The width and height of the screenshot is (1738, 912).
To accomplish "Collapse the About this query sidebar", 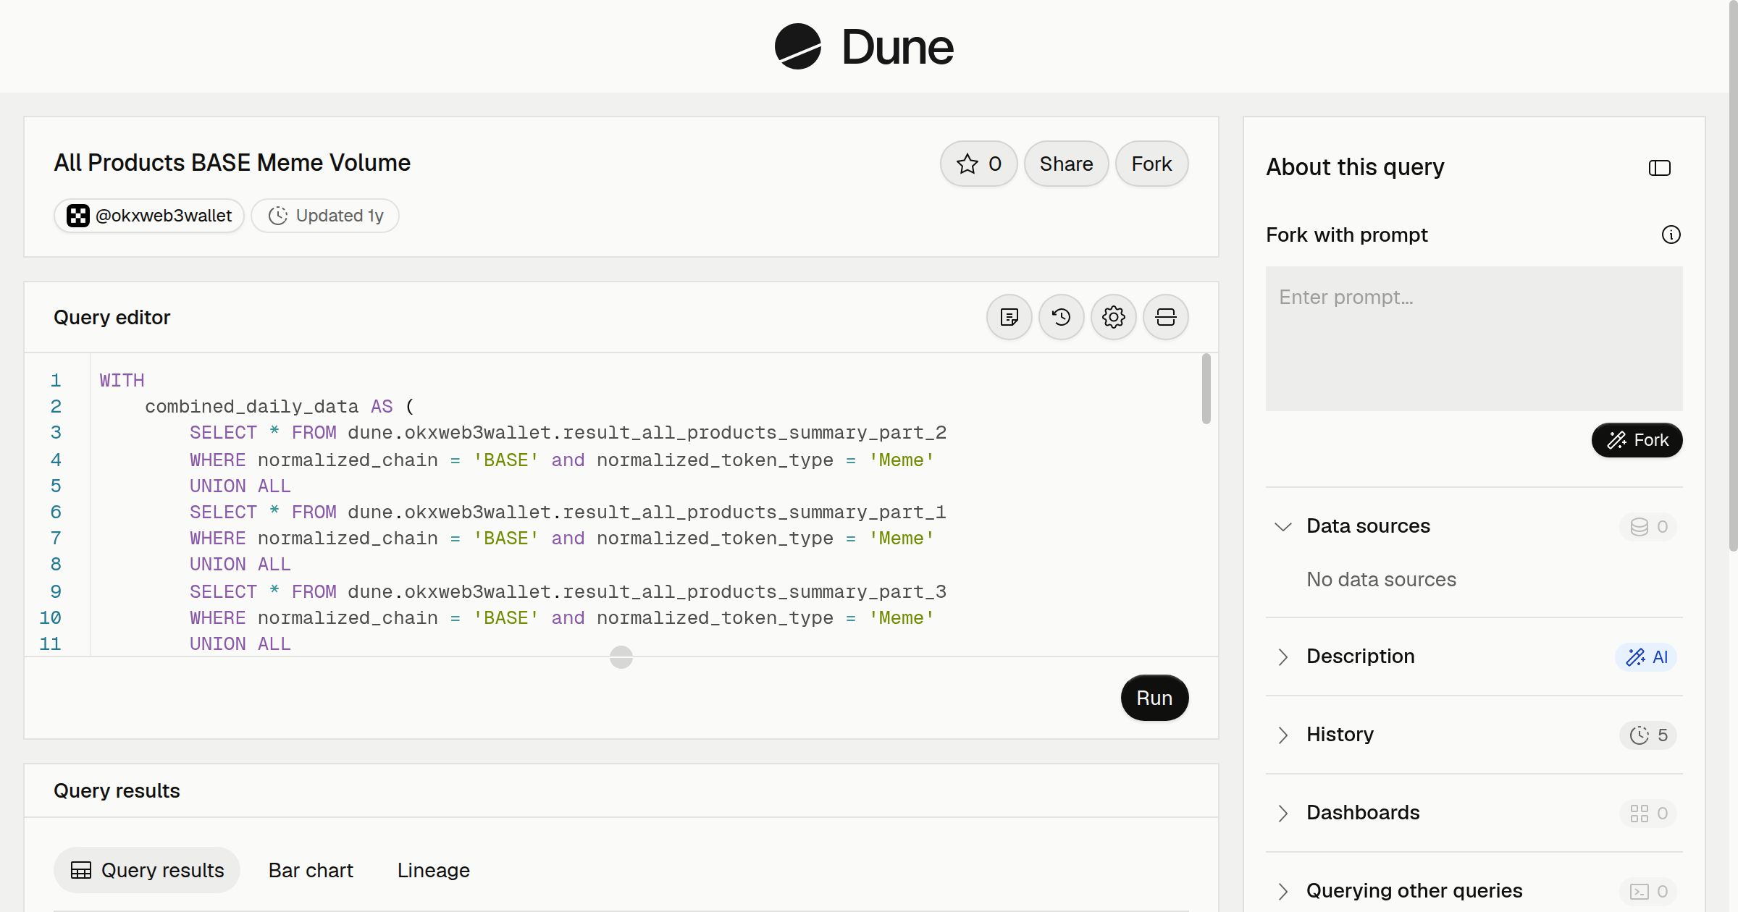I will pyautogui.click(x=1659, y=168).
